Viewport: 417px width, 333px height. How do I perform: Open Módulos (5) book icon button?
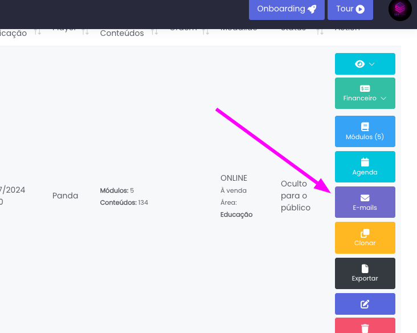point(365,132)
